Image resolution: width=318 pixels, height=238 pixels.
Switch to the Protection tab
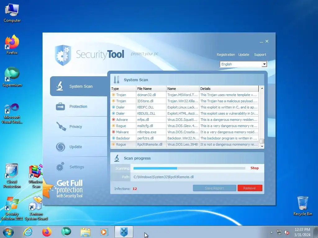(78, 107)
